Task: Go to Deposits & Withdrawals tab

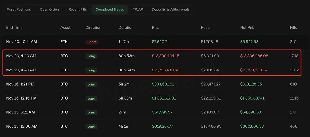Action: [171, 10]
